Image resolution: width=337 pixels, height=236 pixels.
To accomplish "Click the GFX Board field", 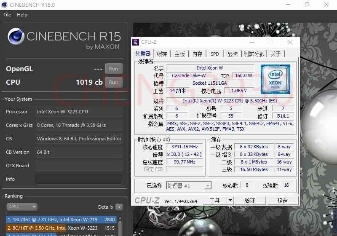I will pos(79,166).
